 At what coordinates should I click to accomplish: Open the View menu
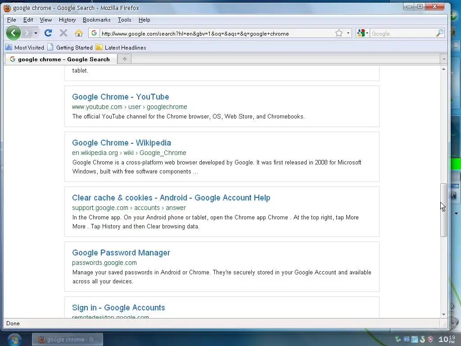[46, 20]
